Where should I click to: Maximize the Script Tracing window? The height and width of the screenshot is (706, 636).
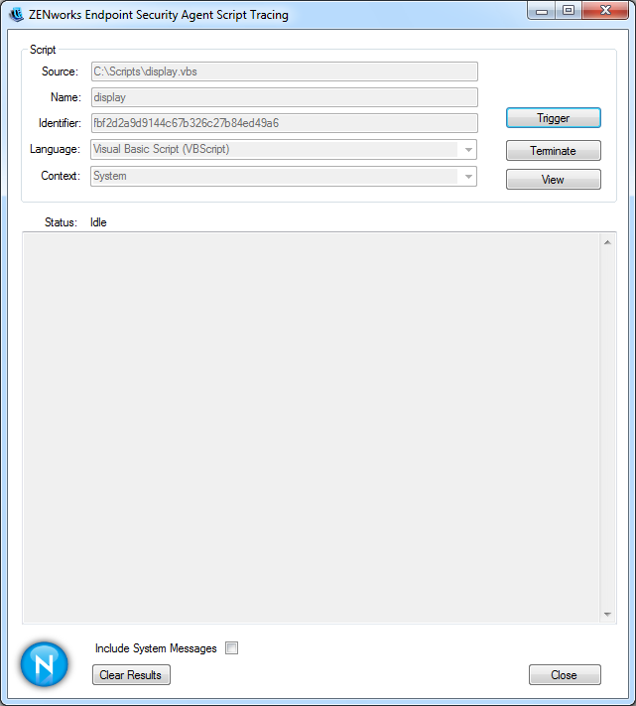click(x=569, y=10)
